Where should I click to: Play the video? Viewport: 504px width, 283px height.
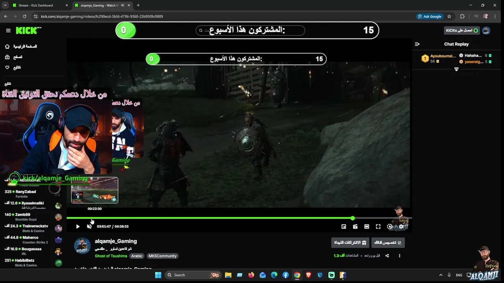[x=78, y=226]
